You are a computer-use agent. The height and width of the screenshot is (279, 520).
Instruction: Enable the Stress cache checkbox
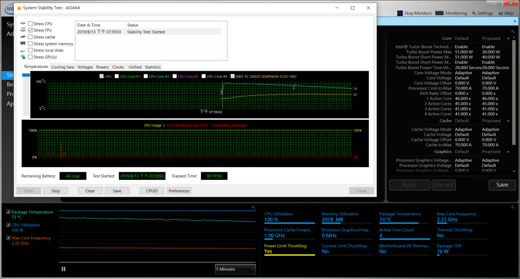pos(30,37)
